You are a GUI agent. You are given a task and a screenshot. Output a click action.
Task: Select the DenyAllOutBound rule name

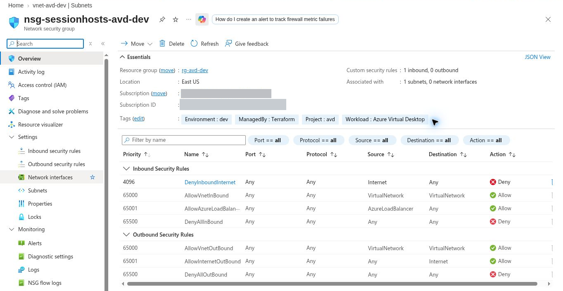(x=206, y=275)
